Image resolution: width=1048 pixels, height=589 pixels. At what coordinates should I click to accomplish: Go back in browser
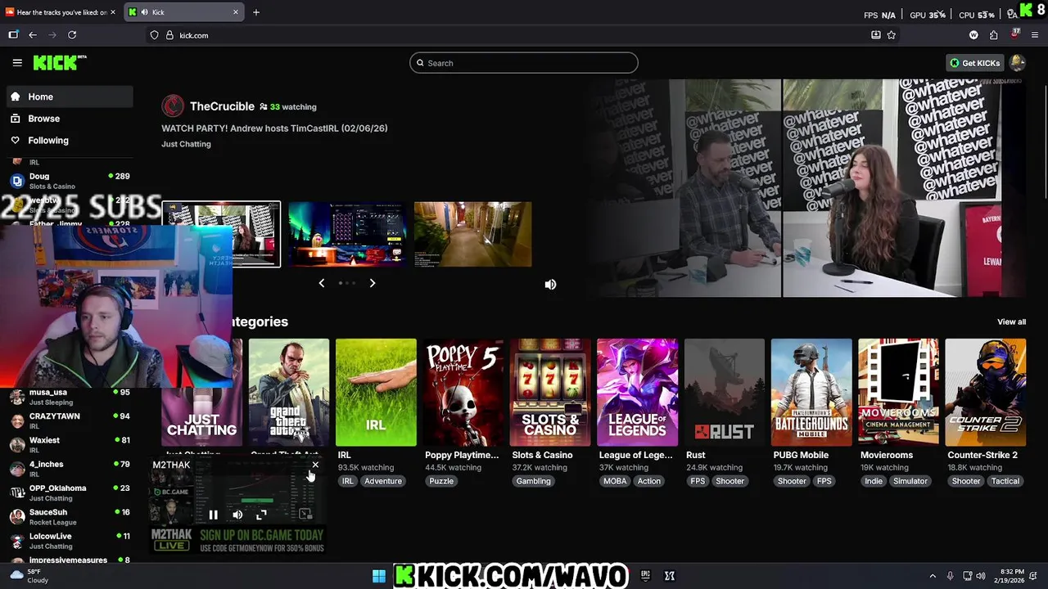[x=33, y=35]
